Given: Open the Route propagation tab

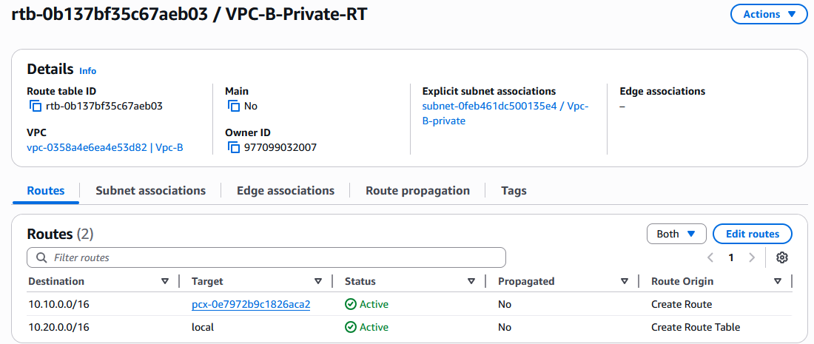Looking at the screenshot, I should click(417, 190).
